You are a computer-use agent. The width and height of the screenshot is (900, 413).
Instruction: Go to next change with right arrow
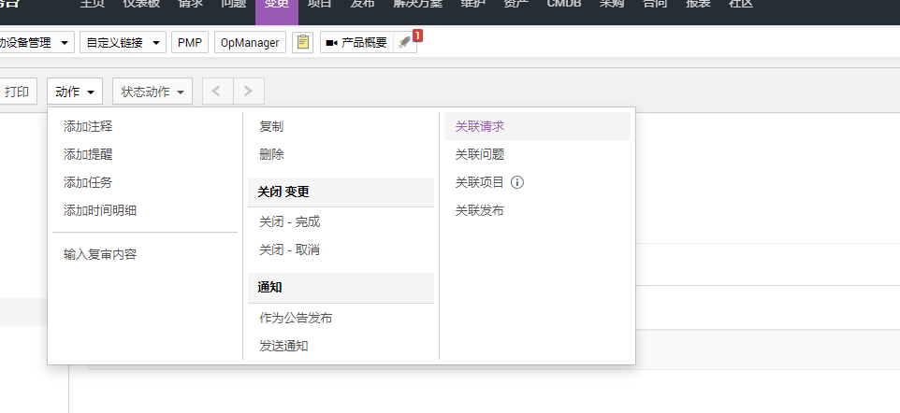click(x=248, y=91)
